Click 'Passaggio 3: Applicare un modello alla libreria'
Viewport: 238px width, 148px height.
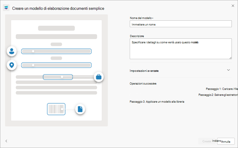(157, 102)
